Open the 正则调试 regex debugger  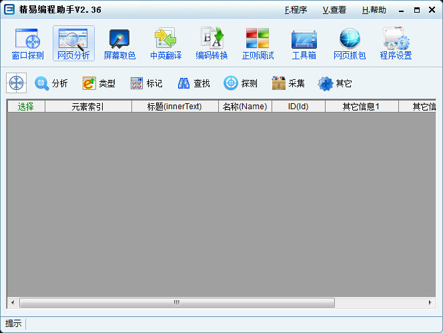258,43
